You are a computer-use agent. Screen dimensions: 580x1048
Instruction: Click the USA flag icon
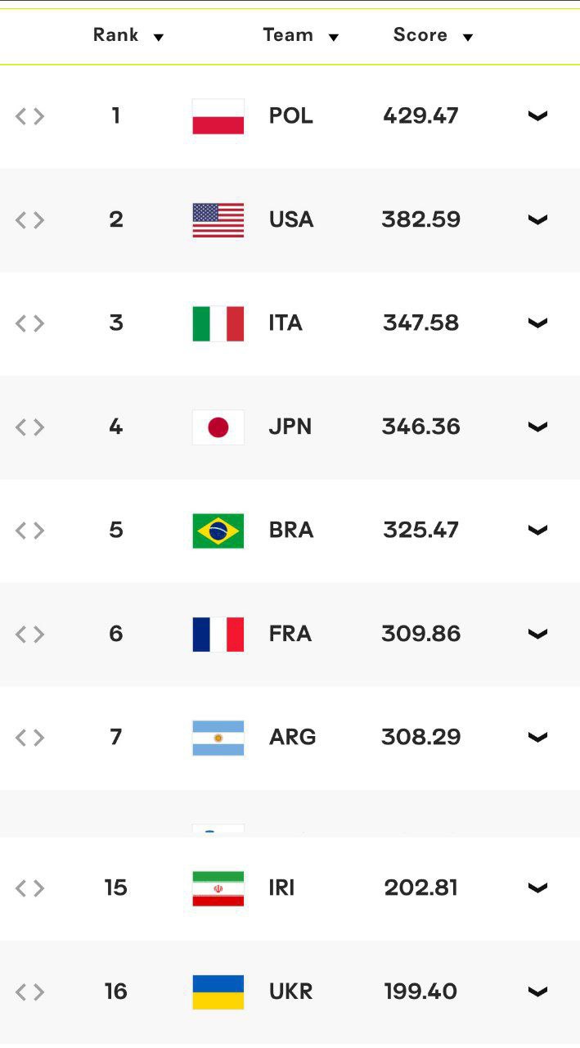click(218, 220)
